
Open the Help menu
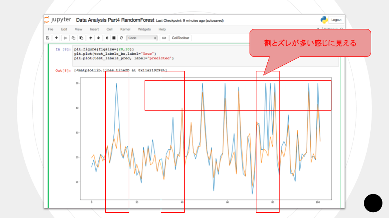(162, 29)
